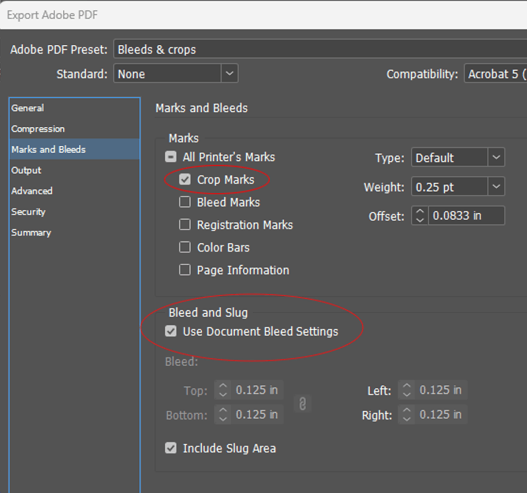Click the Left bleed stepper arrows

[407, 390]
